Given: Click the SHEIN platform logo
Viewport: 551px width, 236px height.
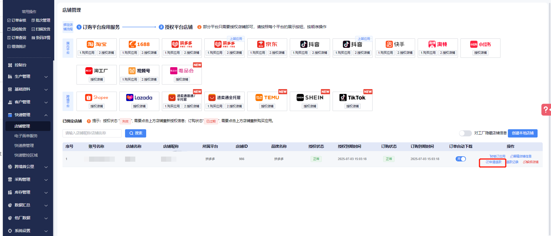Looking at the screenshot, I should [310, 97].
